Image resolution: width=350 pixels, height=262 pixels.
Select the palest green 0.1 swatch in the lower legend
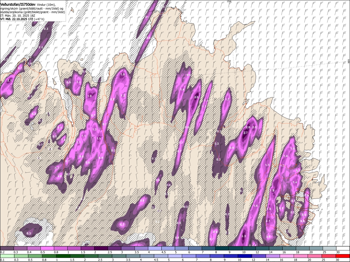[x=7, y=256]
